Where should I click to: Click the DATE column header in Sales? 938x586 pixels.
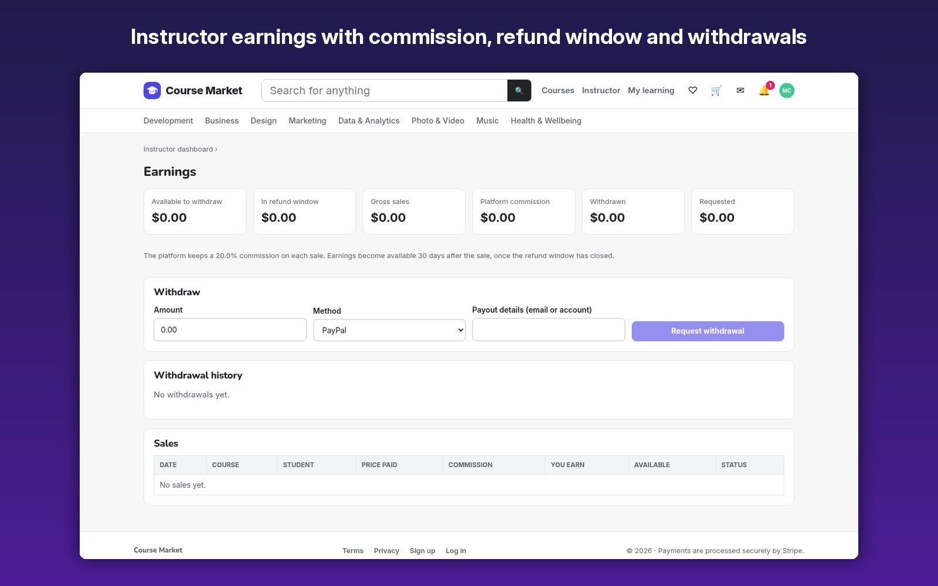coord(180,465)
